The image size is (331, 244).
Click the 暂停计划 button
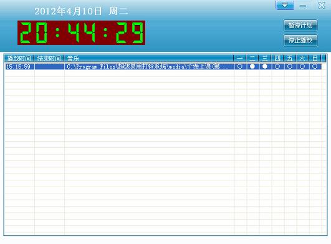(300, 26)
